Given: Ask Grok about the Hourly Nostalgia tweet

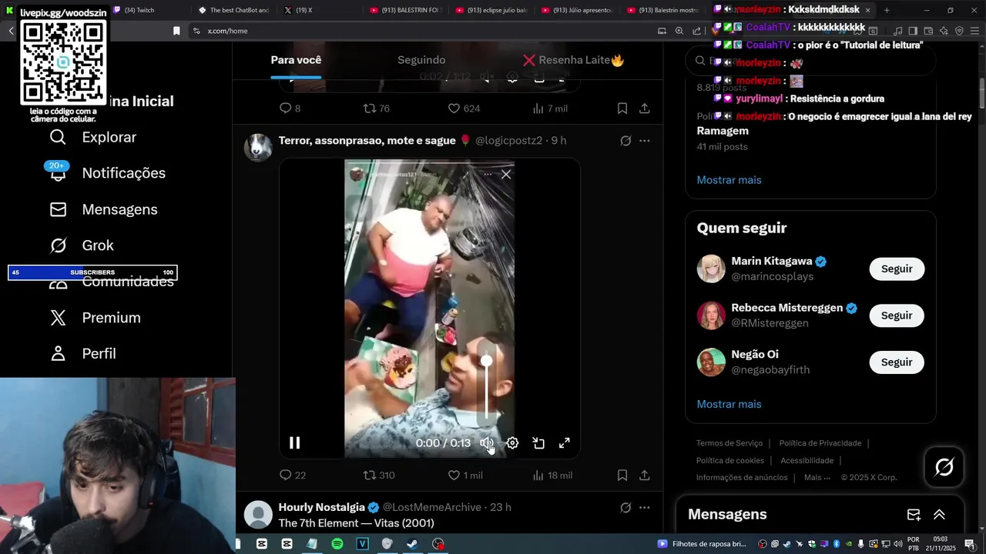Looking at the screenshot, I should [x=625, y=508].
